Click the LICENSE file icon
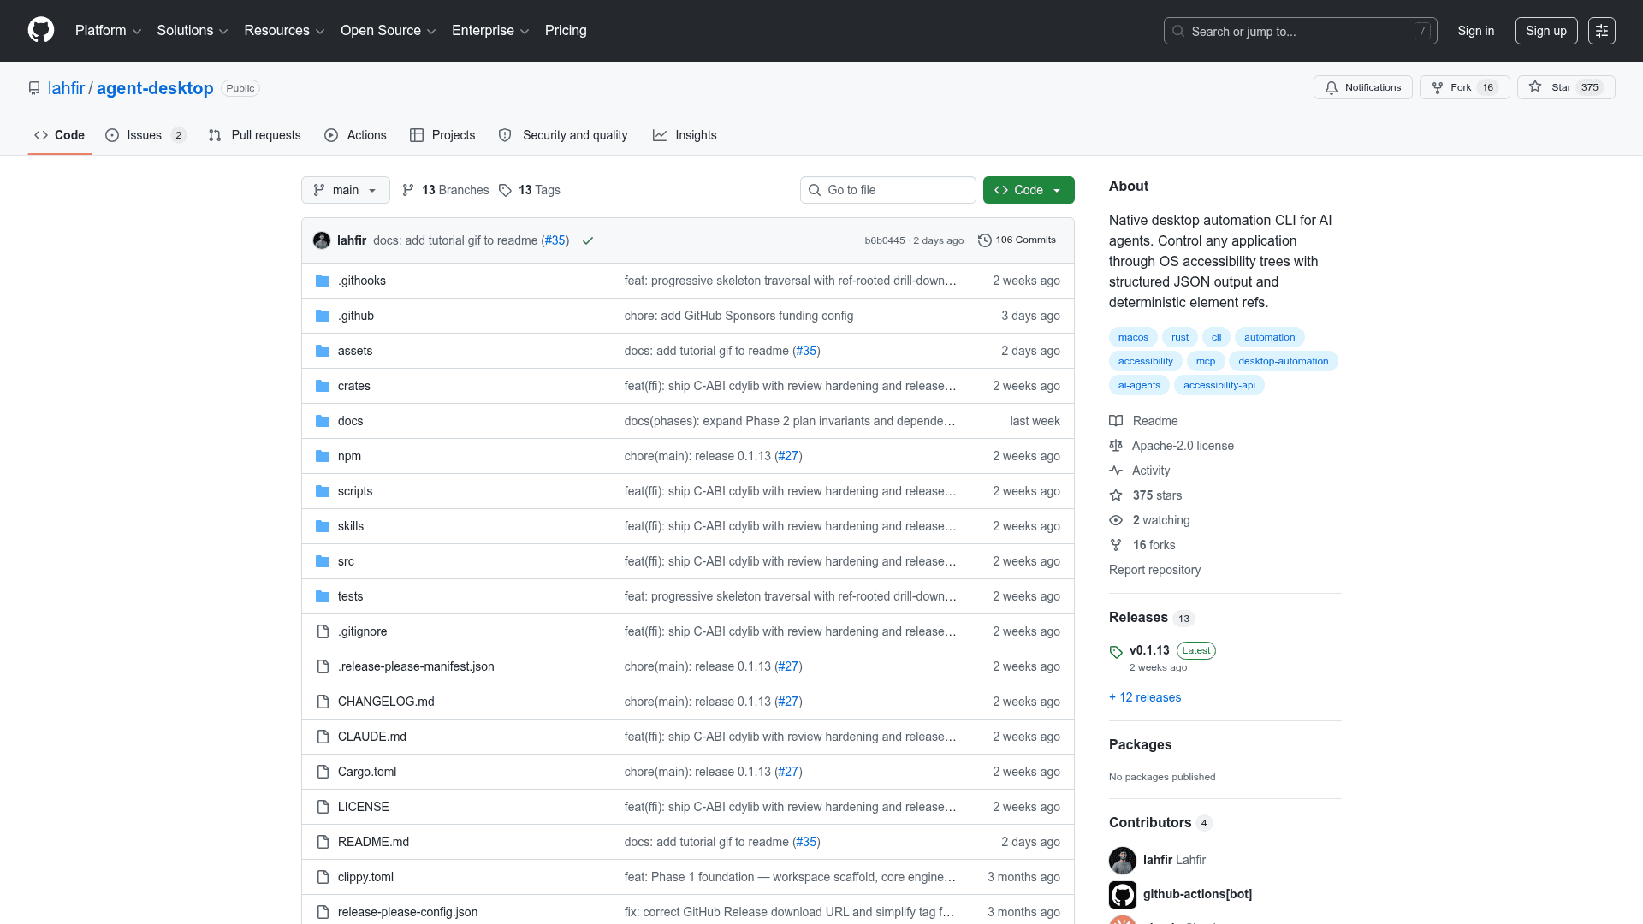The width and height of the screenshot is (1643, 924). (323, 807)
